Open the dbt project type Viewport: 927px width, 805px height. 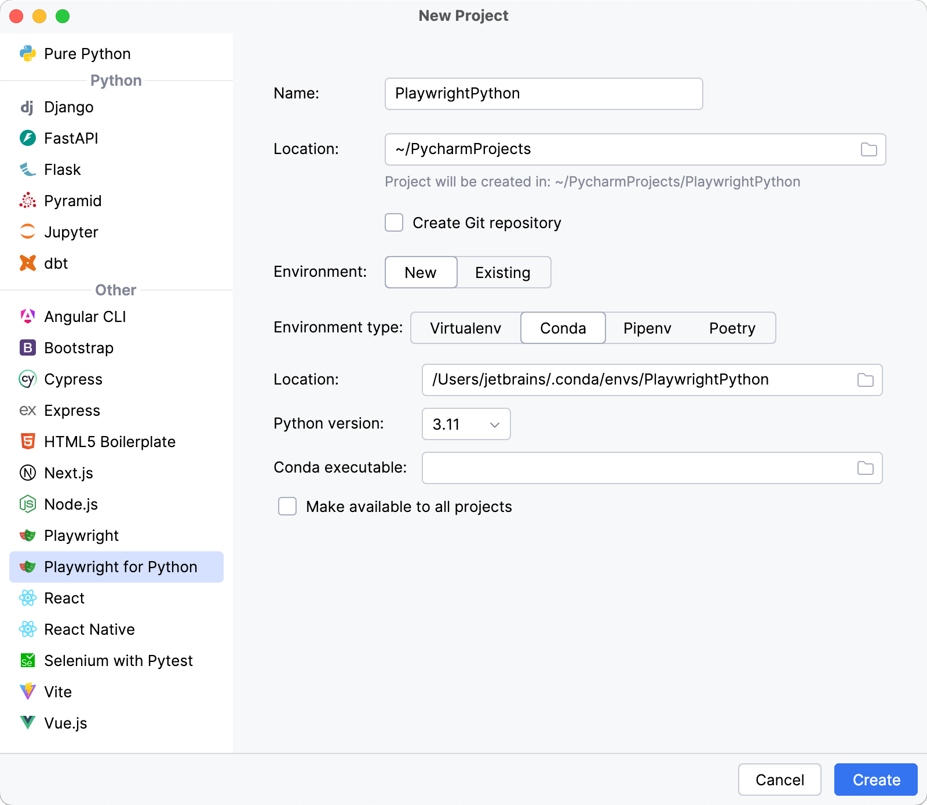28,263
